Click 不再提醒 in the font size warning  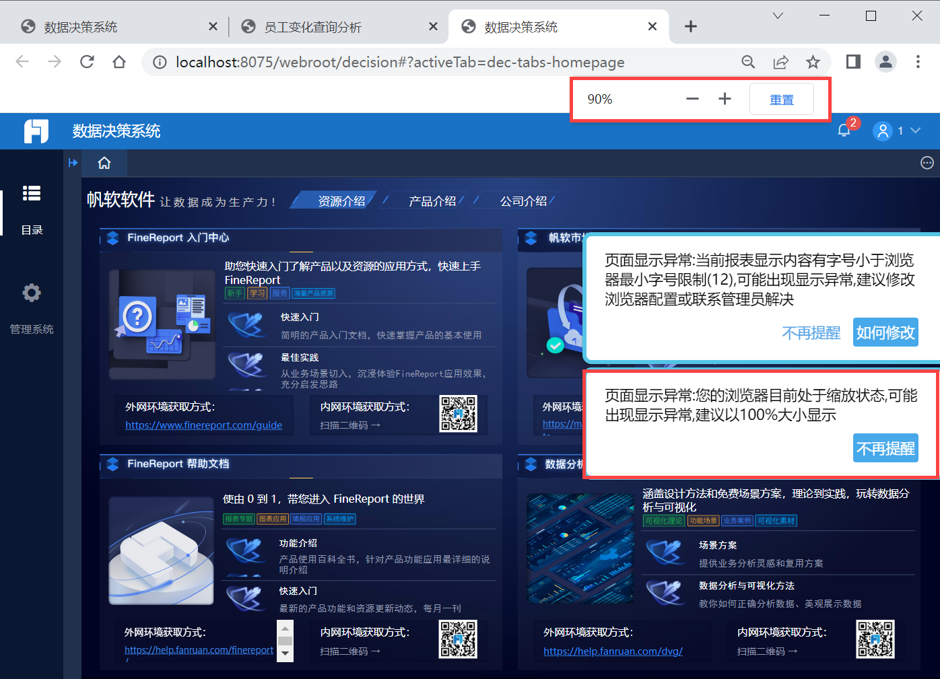coord(811,332)
